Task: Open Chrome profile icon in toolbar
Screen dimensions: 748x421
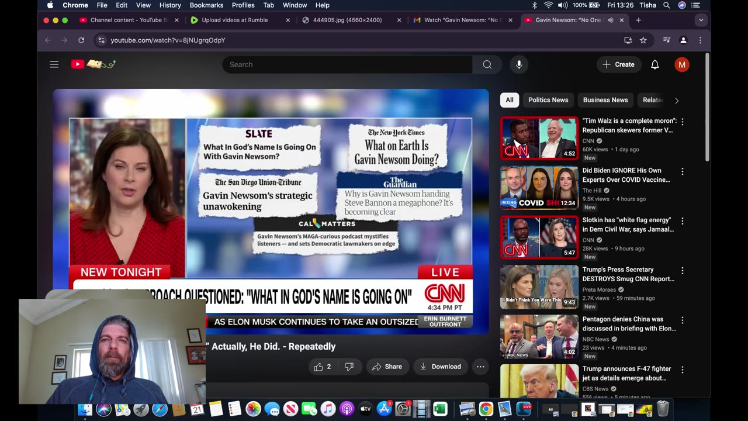Action: point(683,40)
